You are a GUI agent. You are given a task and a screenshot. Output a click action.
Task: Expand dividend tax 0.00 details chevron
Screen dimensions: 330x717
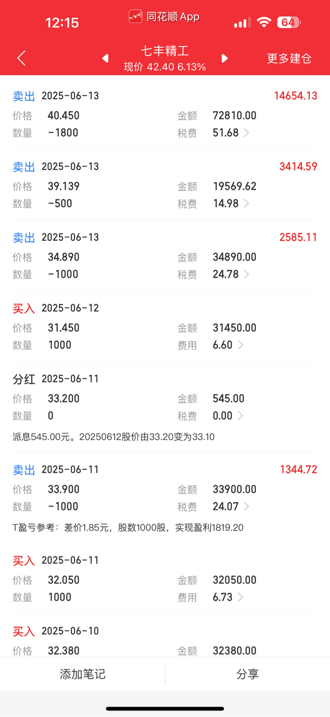coord(241,416)
